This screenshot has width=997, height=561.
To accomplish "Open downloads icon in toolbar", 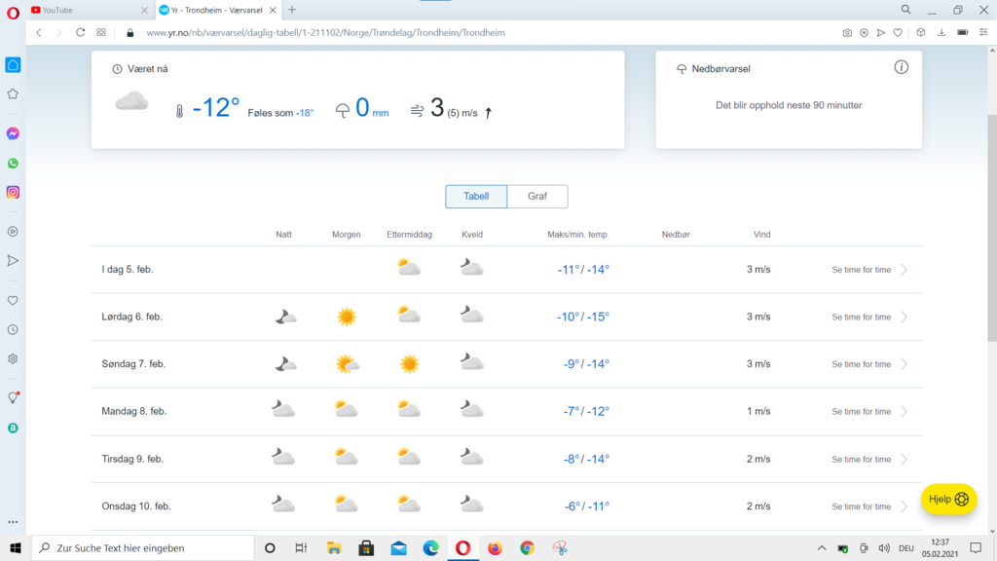I will [x=942, y=32].
